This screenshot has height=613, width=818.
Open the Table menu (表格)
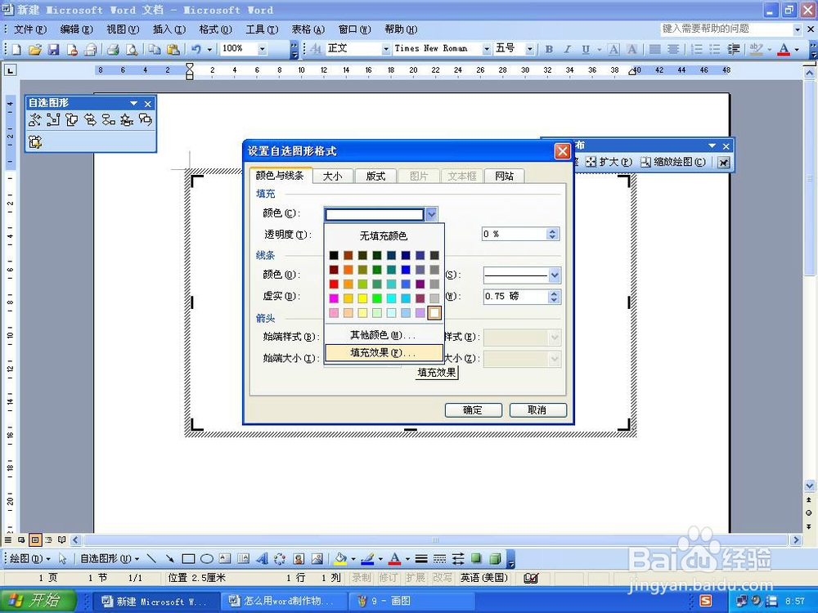pos(308,29)
